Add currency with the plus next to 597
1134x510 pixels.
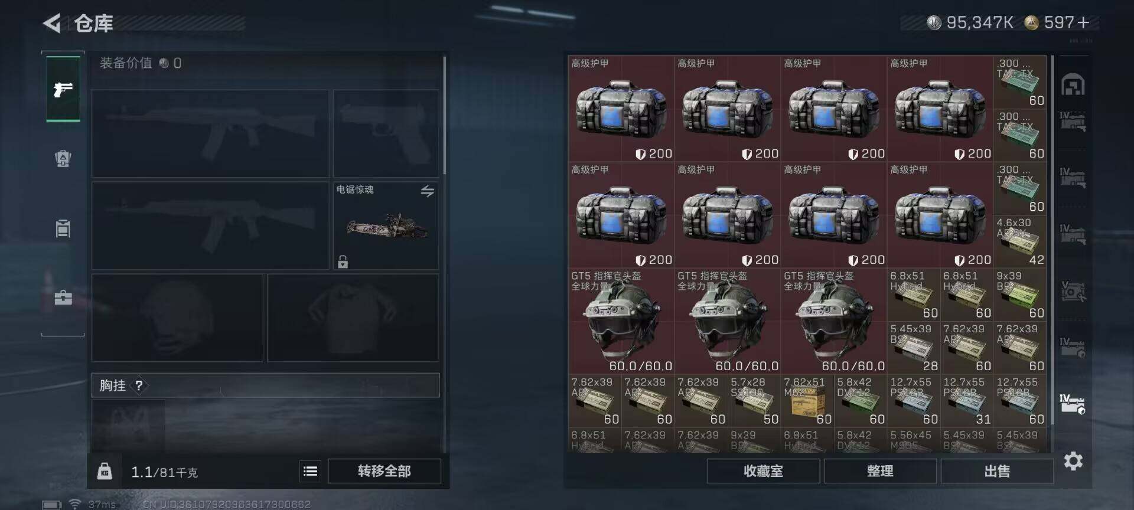coord(1083,22)
